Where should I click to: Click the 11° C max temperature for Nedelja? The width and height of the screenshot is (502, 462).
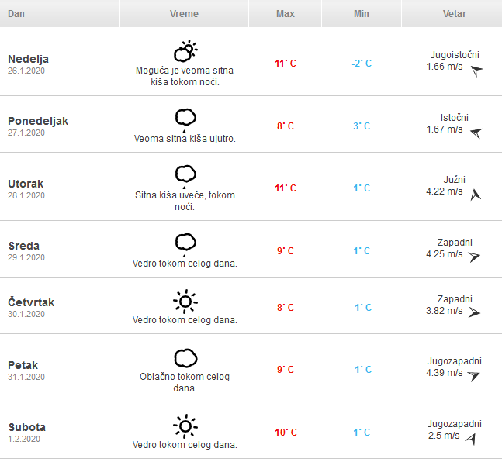click(286, 64)
